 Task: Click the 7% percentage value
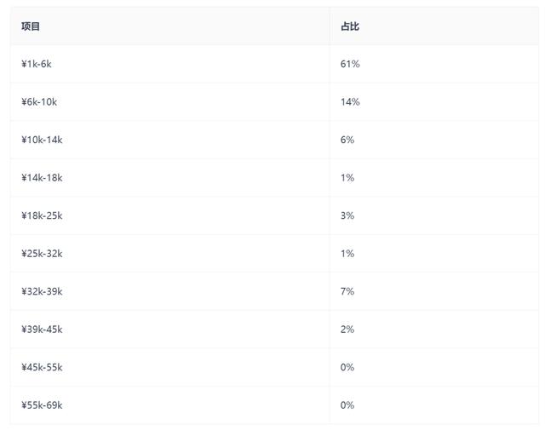point(347,291)
